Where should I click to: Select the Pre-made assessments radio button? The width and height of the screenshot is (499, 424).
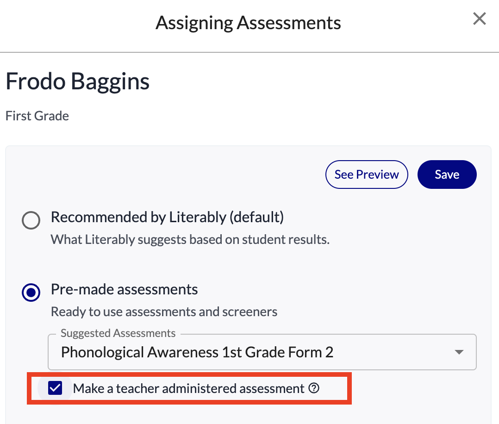click(x=31, y=292)
